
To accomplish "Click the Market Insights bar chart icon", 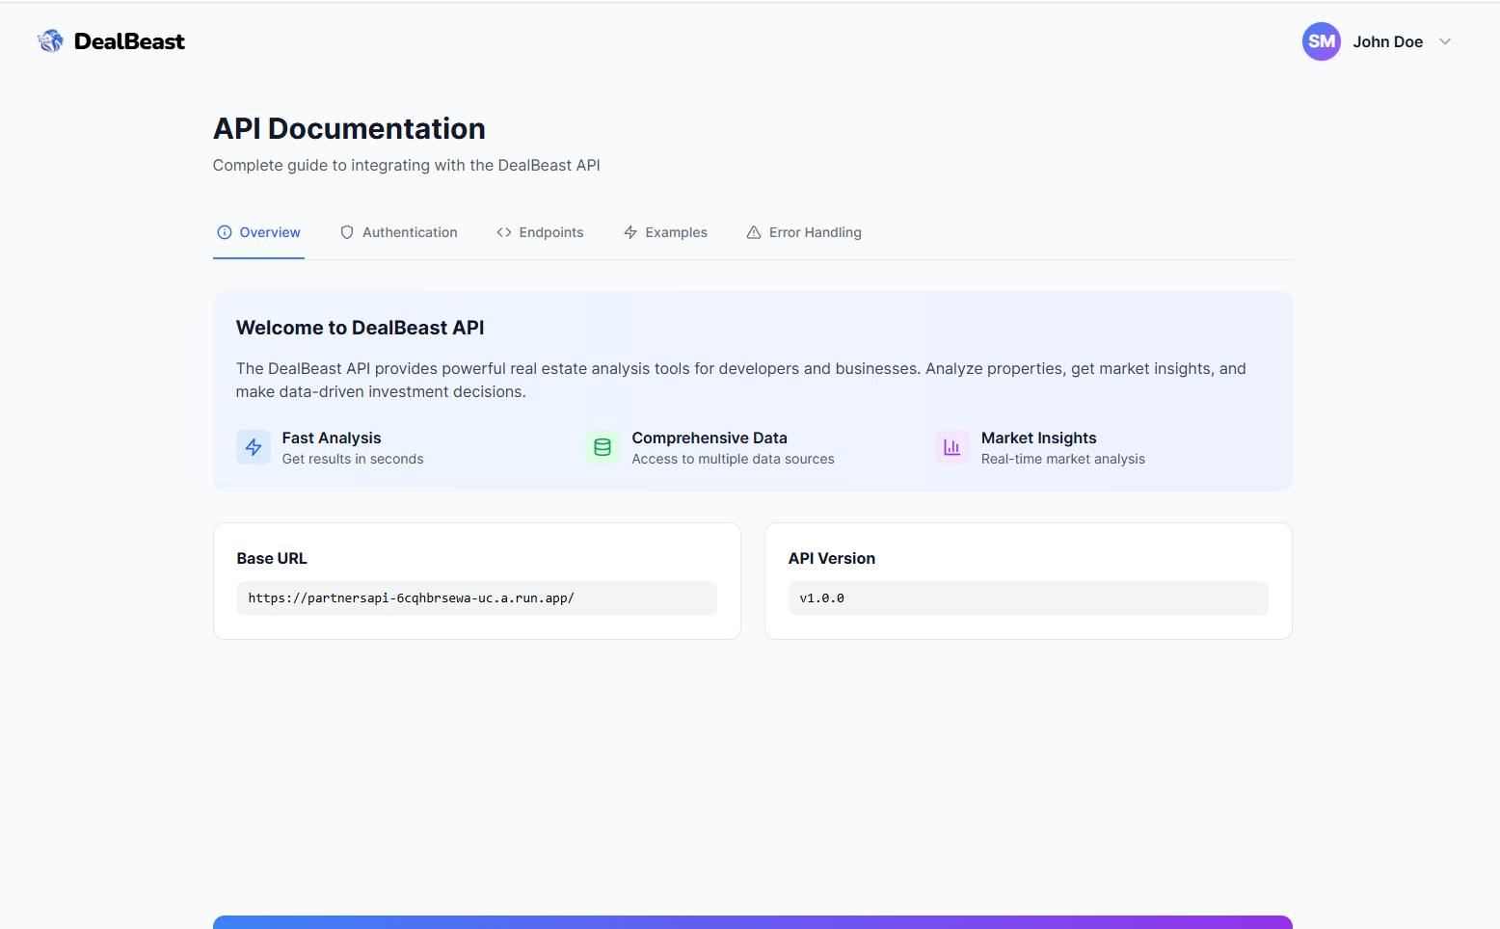I will 952,447.
